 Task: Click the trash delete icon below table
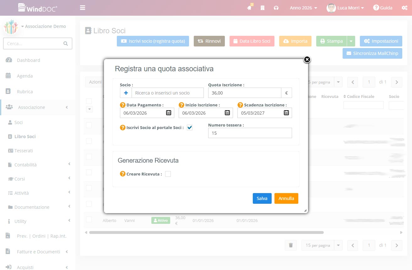(291, 245)
